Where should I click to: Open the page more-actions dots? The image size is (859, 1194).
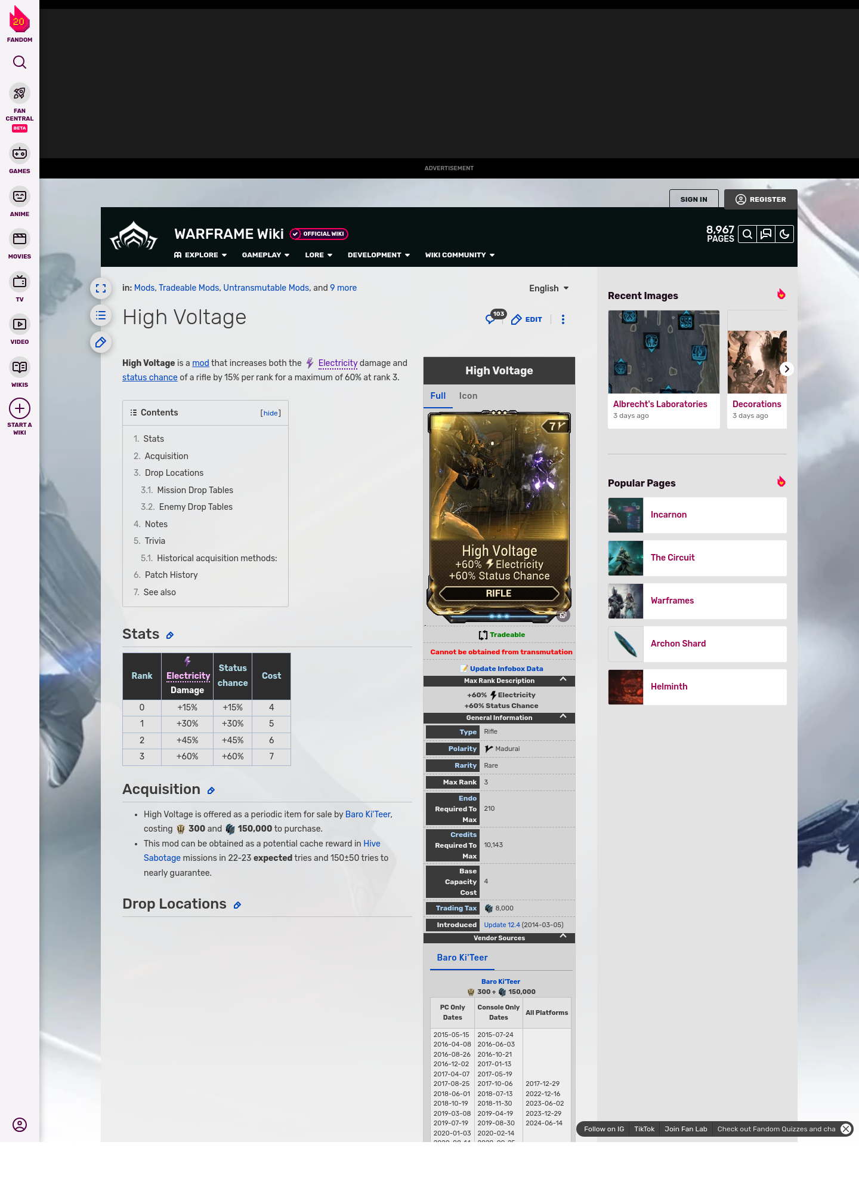563,319
